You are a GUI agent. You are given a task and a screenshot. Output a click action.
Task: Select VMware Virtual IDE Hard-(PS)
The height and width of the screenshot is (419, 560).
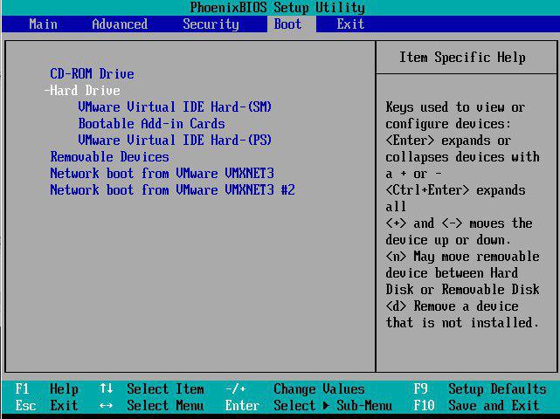coord(175,140)
